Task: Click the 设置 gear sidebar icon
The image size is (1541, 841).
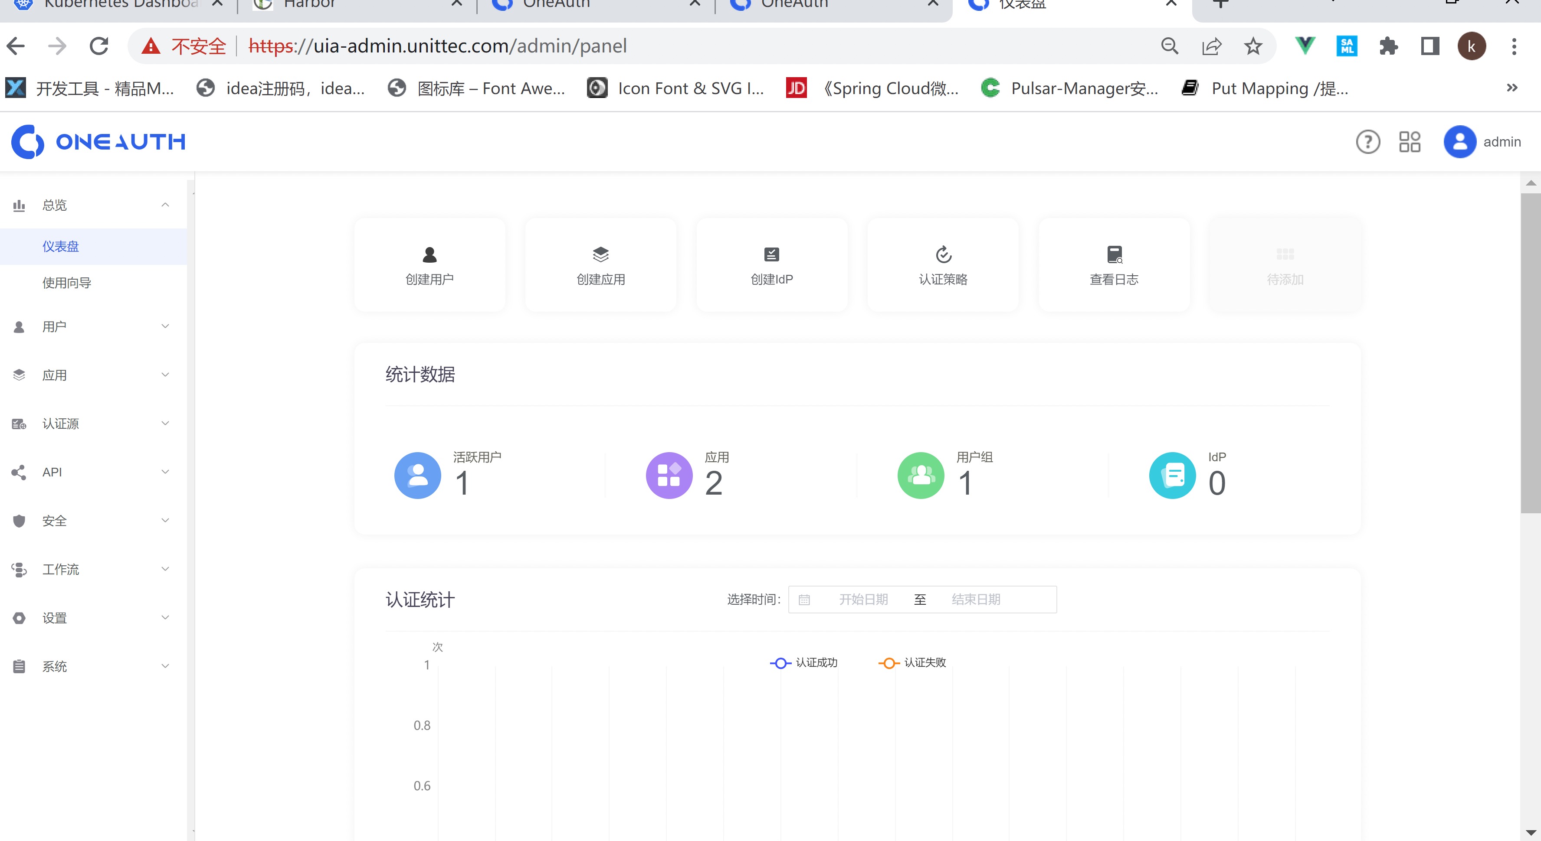Action: 19,618
